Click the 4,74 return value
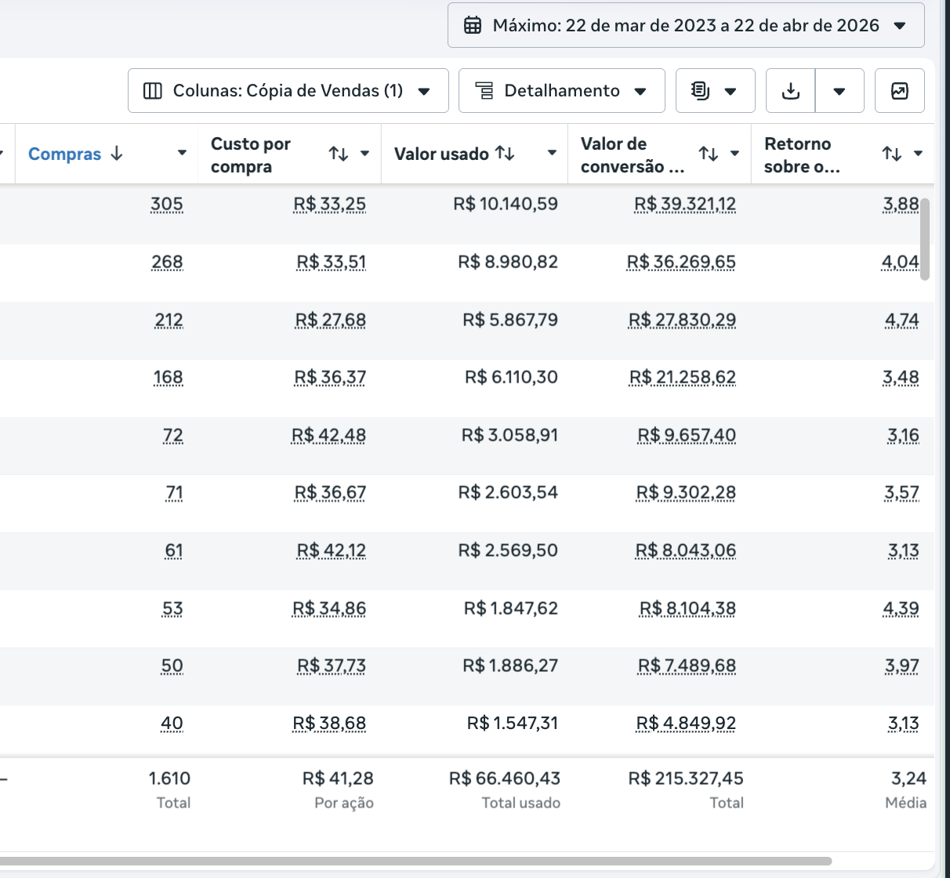The width and height of the screenshot is (950, 878). click(x=901, y=320)
